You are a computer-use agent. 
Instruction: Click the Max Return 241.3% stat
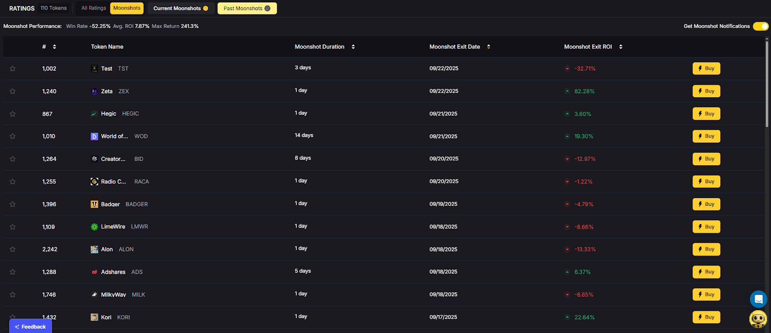(x=175, y=26)
